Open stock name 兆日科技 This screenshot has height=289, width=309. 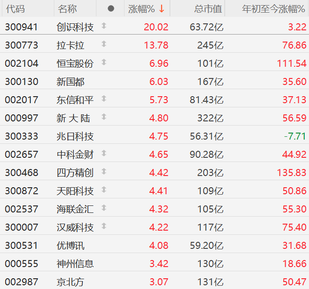pyautogui.click(x=75, y=136)
